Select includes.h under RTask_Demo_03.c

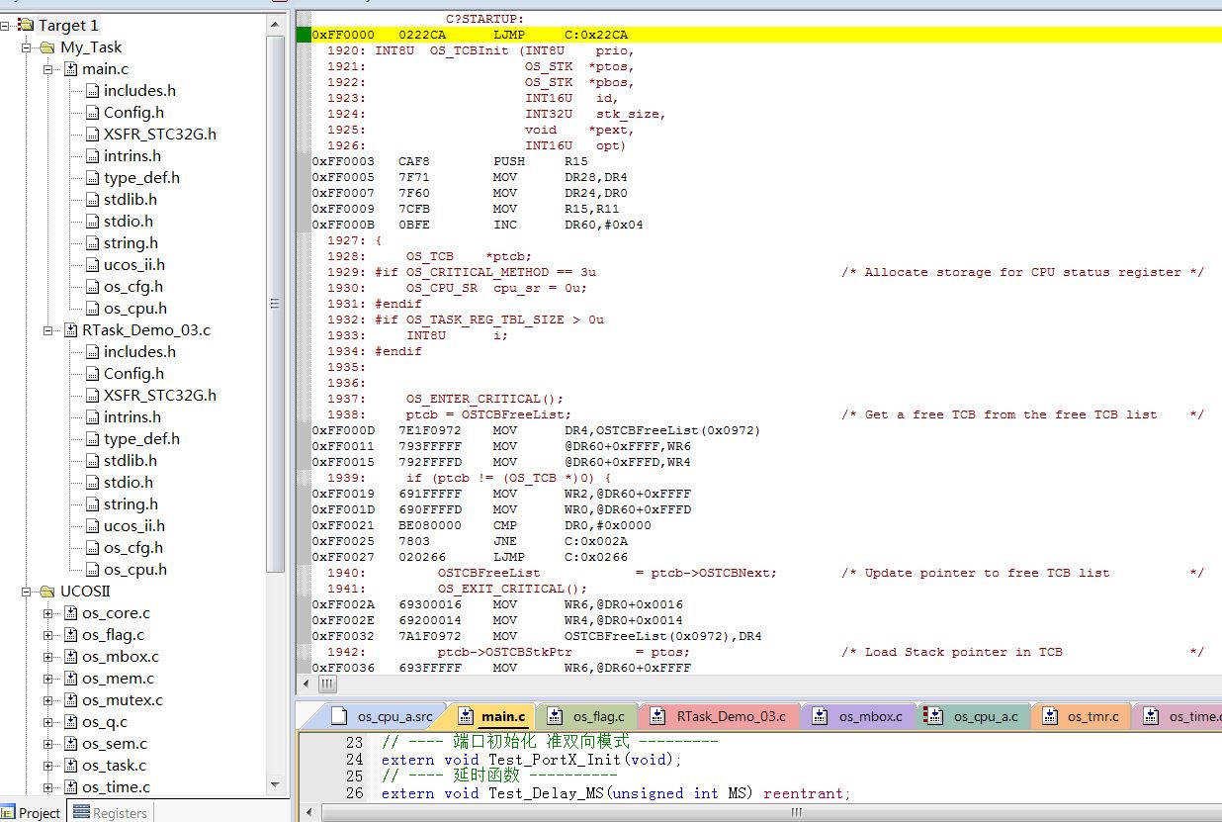point(139,352)
